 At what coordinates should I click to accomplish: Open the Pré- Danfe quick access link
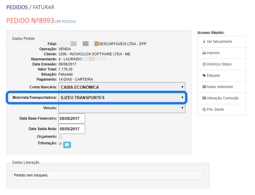click(215, 110)
